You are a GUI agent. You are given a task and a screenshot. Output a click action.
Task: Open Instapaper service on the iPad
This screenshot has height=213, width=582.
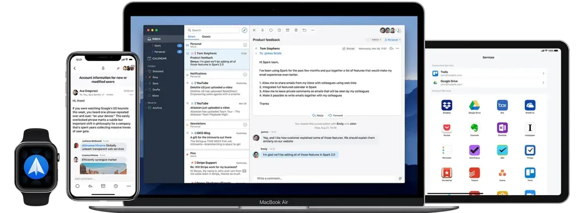pos(530,128)
